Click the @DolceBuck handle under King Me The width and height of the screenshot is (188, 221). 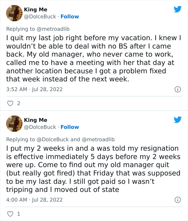[40, 16]
